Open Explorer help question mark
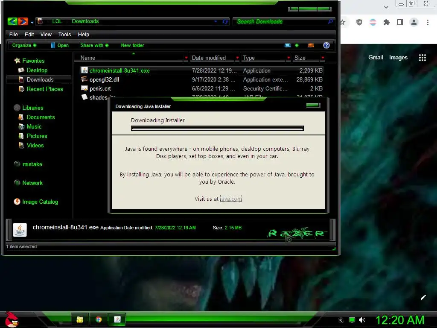Screen dimensions: 437x328 [326, 45]
